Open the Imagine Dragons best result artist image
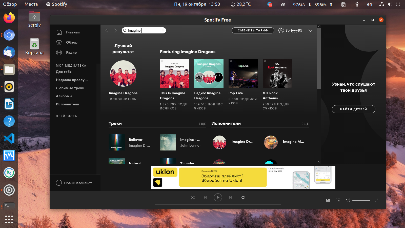Screen dimensions: 405x228 coord(123,73)
